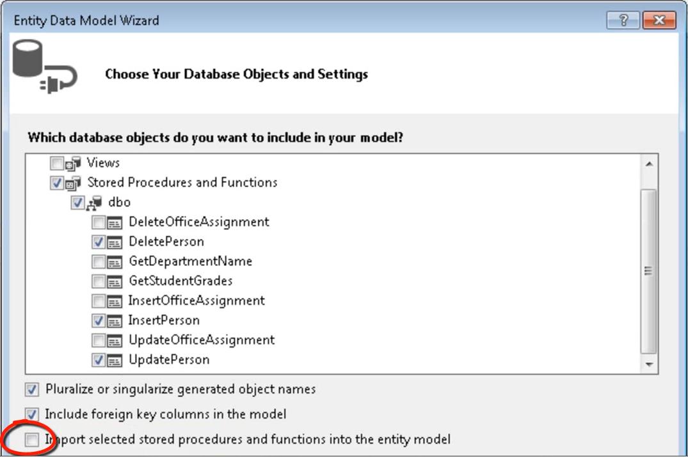The width and height of the screenshot is (688, 457).
Task: Click the UpdateOfficeAssignment procedure icon
Action: 115,341
